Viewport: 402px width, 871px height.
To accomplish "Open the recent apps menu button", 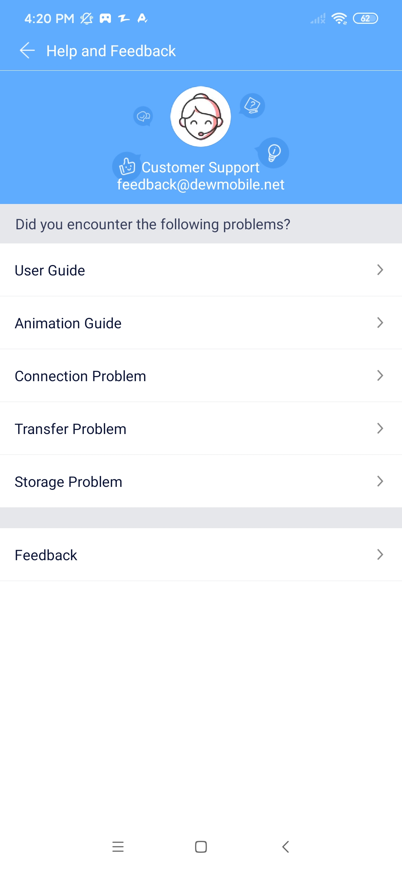I will [118, 847].
